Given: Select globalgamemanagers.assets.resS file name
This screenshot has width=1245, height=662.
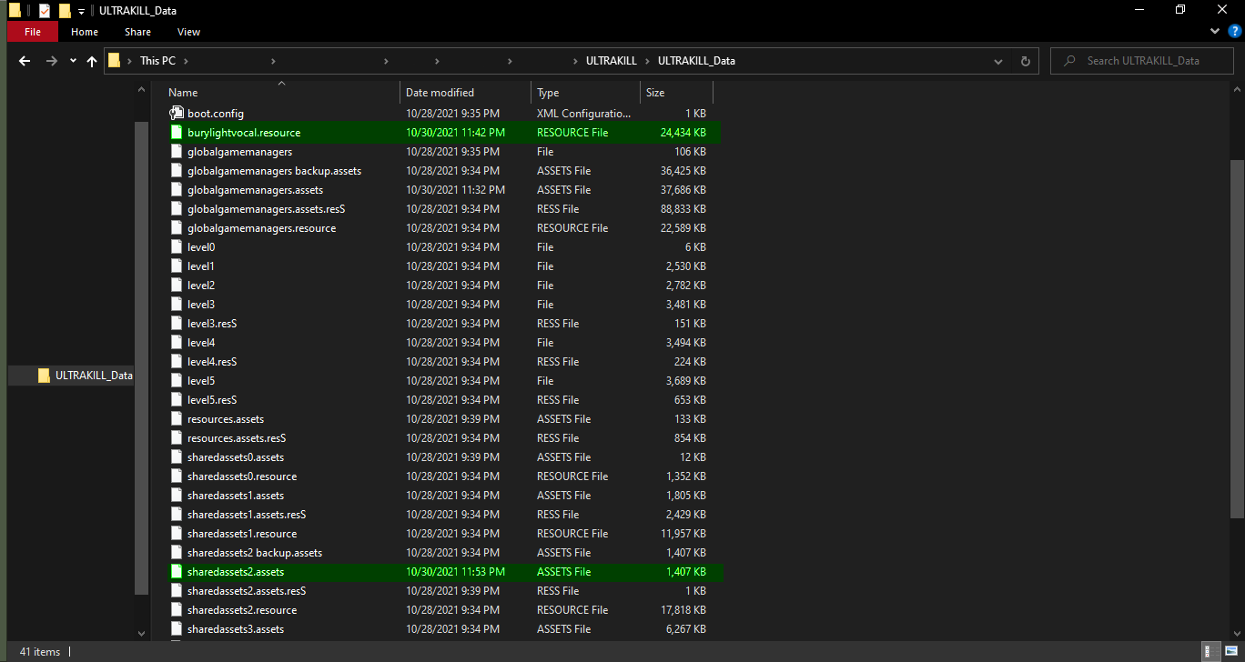Looking at the screenshot, I should point(266,209).
